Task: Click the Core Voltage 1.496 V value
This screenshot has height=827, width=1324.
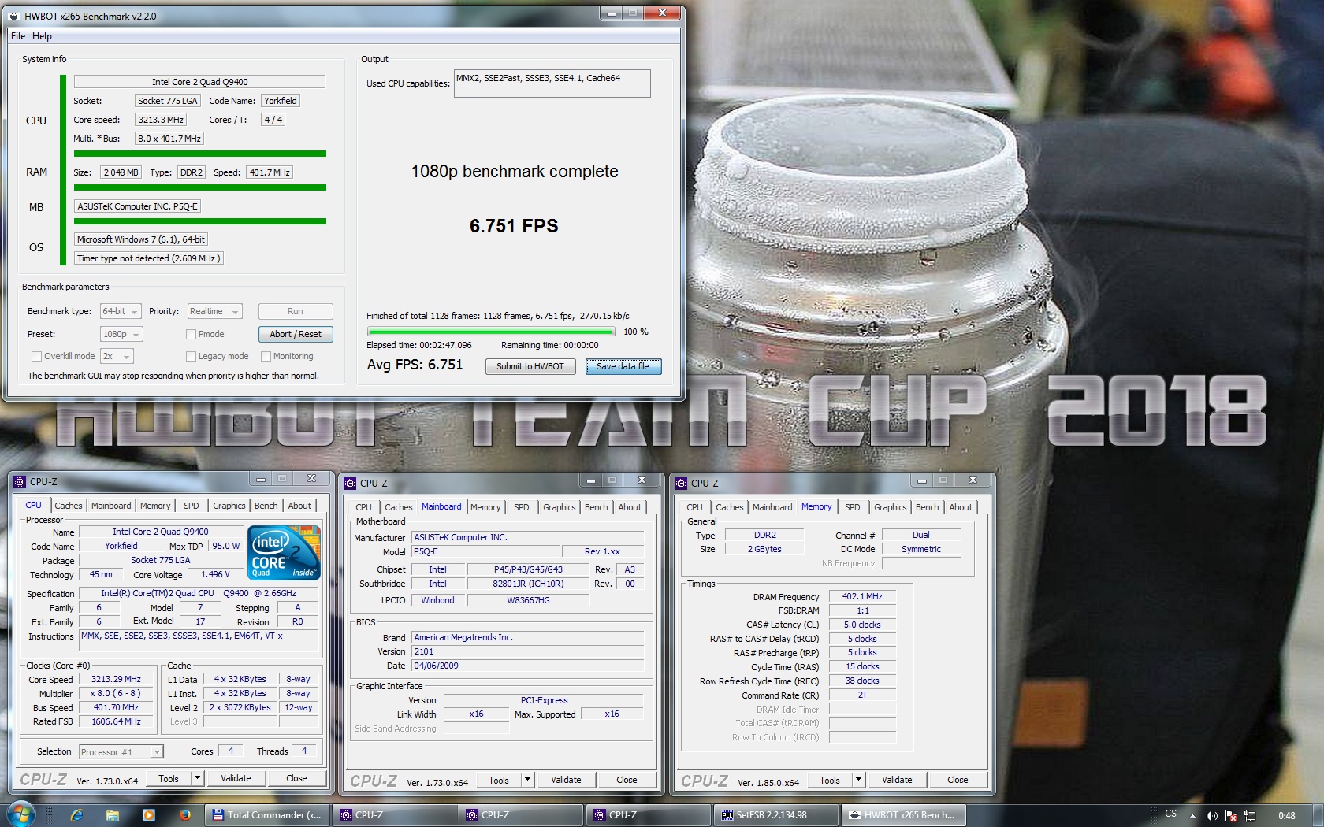Action: point(215,575)
